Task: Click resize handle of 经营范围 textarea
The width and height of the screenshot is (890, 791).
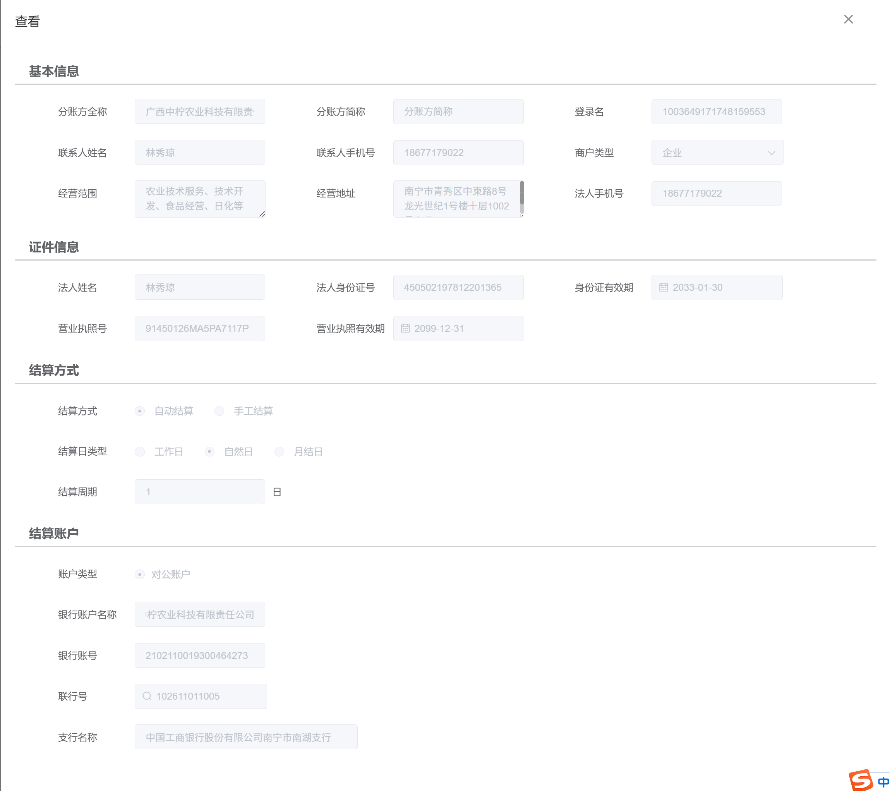Action: (x=262, y=214)
